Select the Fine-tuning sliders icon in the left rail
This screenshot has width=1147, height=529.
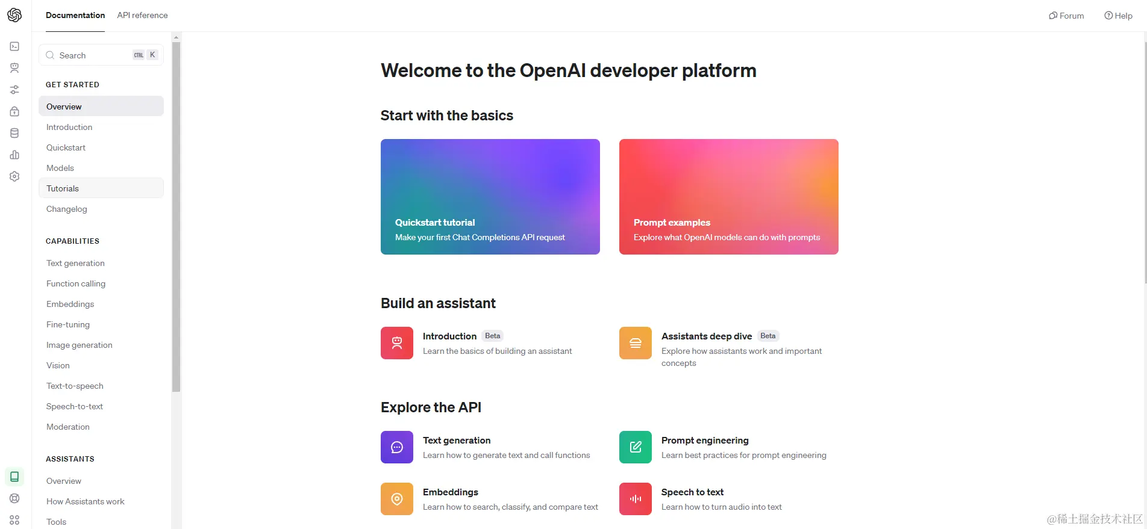click(14, 90)
